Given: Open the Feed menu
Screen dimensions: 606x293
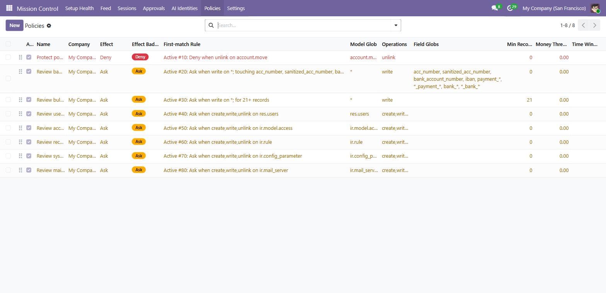Looking at the screenshot, I should pos(106,8).
